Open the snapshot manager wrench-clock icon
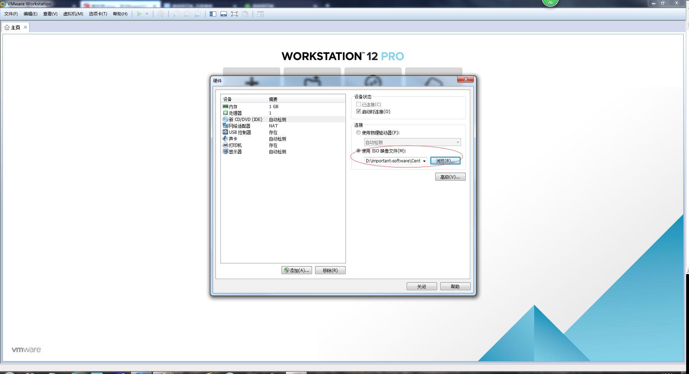 point(198,14)
